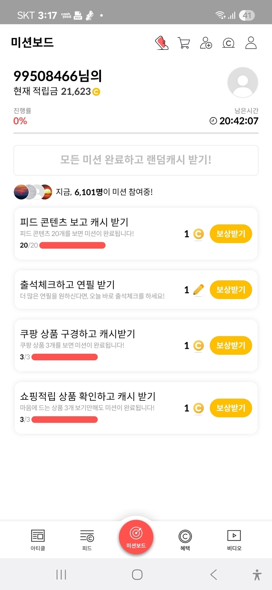Tap participant avatars next to 6,101명
The width and height of the screenshot is (272, 590).
tap(33, 192)
